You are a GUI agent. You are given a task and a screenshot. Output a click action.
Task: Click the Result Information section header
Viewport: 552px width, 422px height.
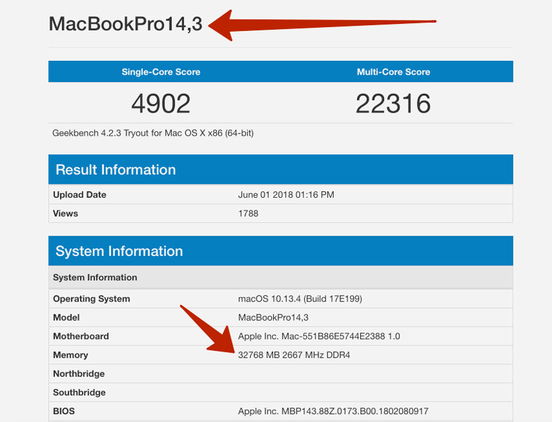coord(280,169)
